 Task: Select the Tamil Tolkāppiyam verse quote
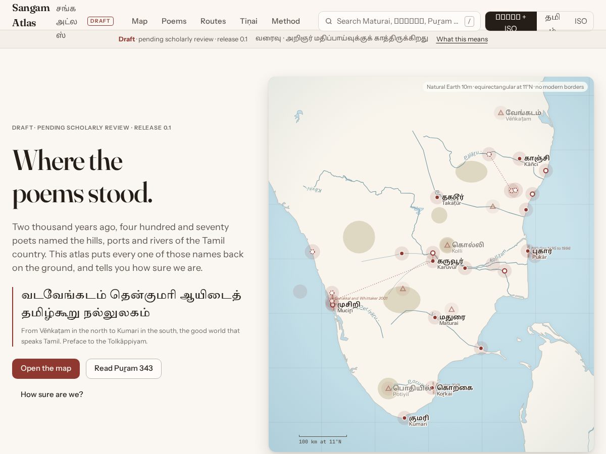131,304
